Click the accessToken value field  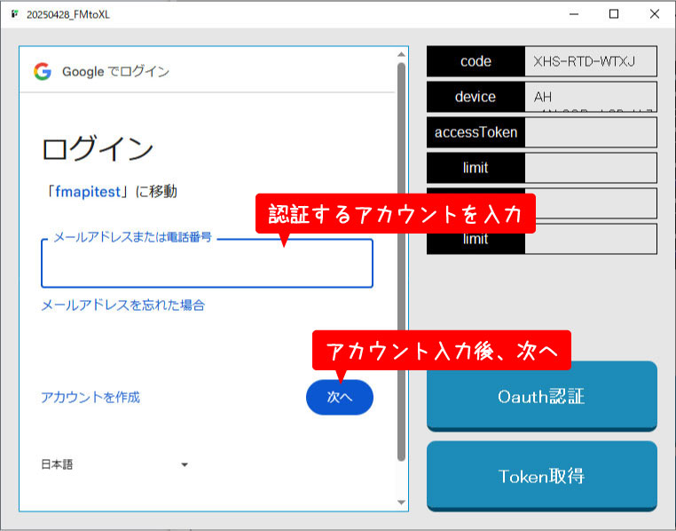591,132
